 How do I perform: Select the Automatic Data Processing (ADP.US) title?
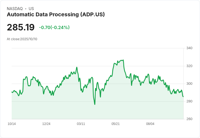[x=56, y=15]
